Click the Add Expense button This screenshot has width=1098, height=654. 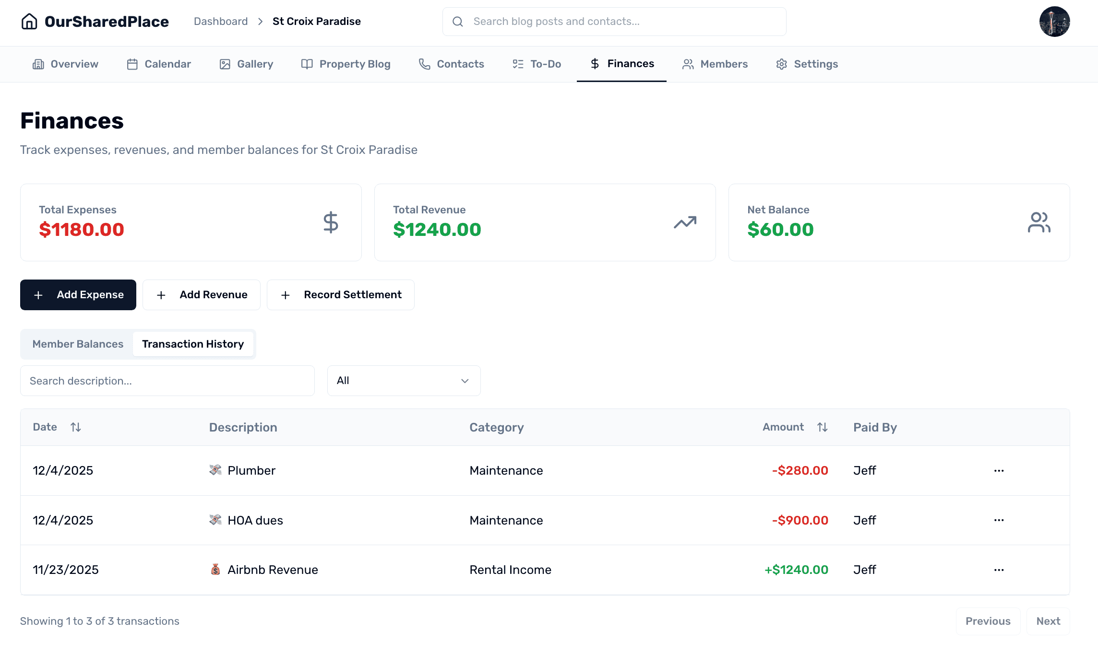[78, 294]
